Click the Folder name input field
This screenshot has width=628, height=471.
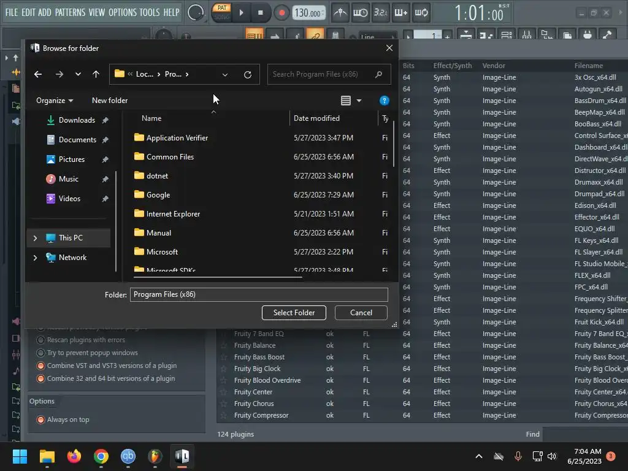tap(259, 295)
